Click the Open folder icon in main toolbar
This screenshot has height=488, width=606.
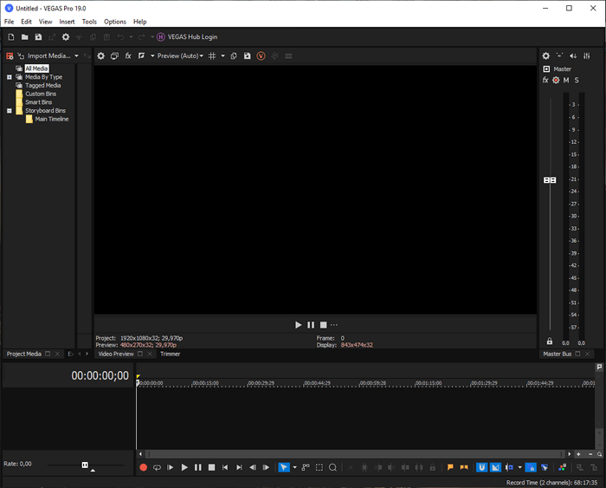[x=25, y=36]
